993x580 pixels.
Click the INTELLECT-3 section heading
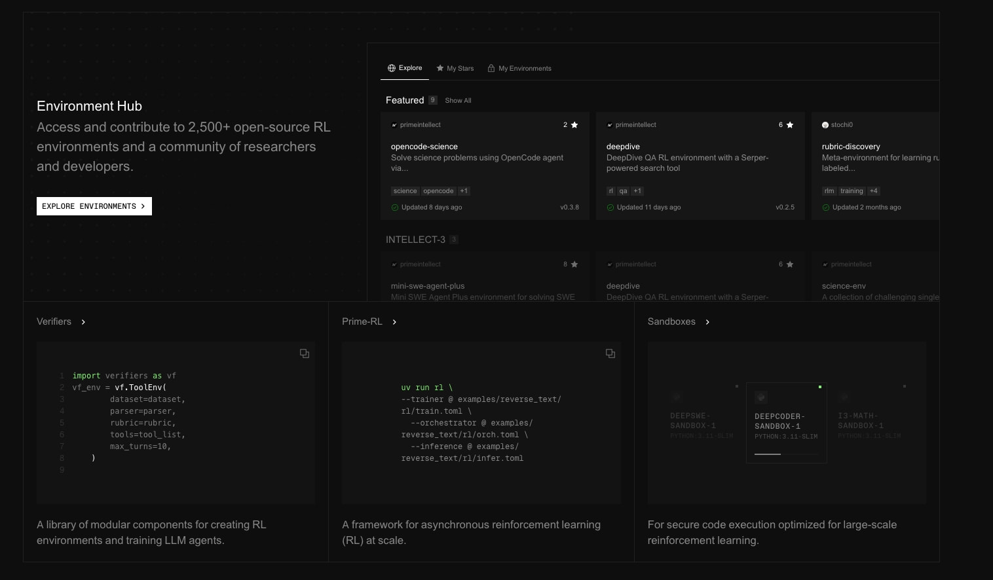415,240
